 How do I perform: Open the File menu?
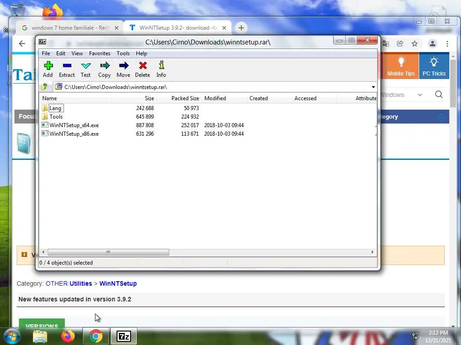(x=46, y=53)
